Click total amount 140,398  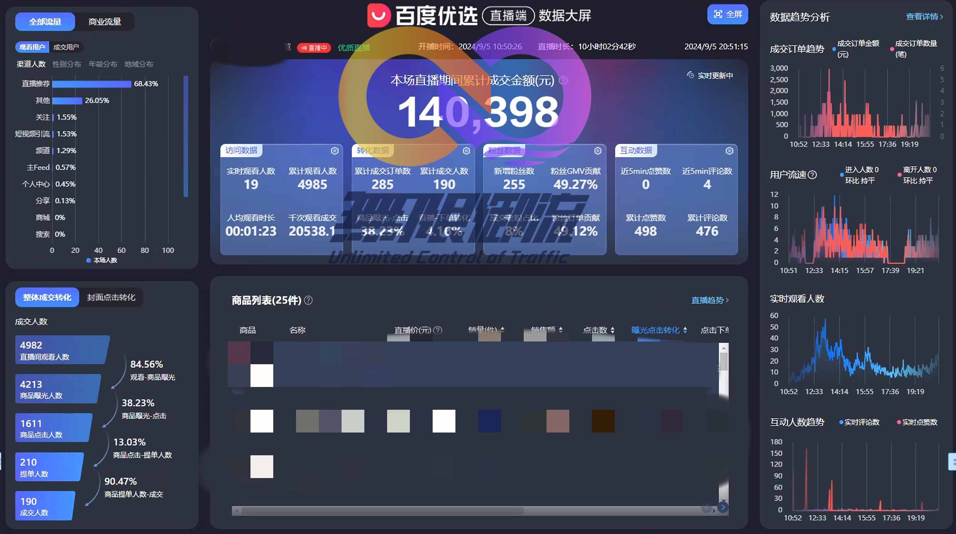click(478, 113)
